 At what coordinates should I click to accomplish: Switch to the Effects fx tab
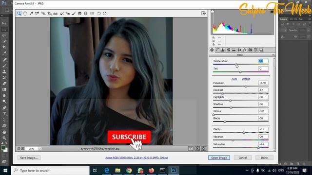click(x=245, y=50)
